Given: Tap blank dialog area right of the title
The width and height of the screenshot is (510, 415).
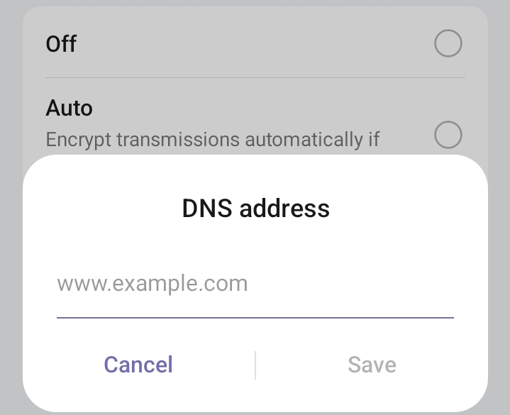Looking at the screenshot, I should coord(411,209).
